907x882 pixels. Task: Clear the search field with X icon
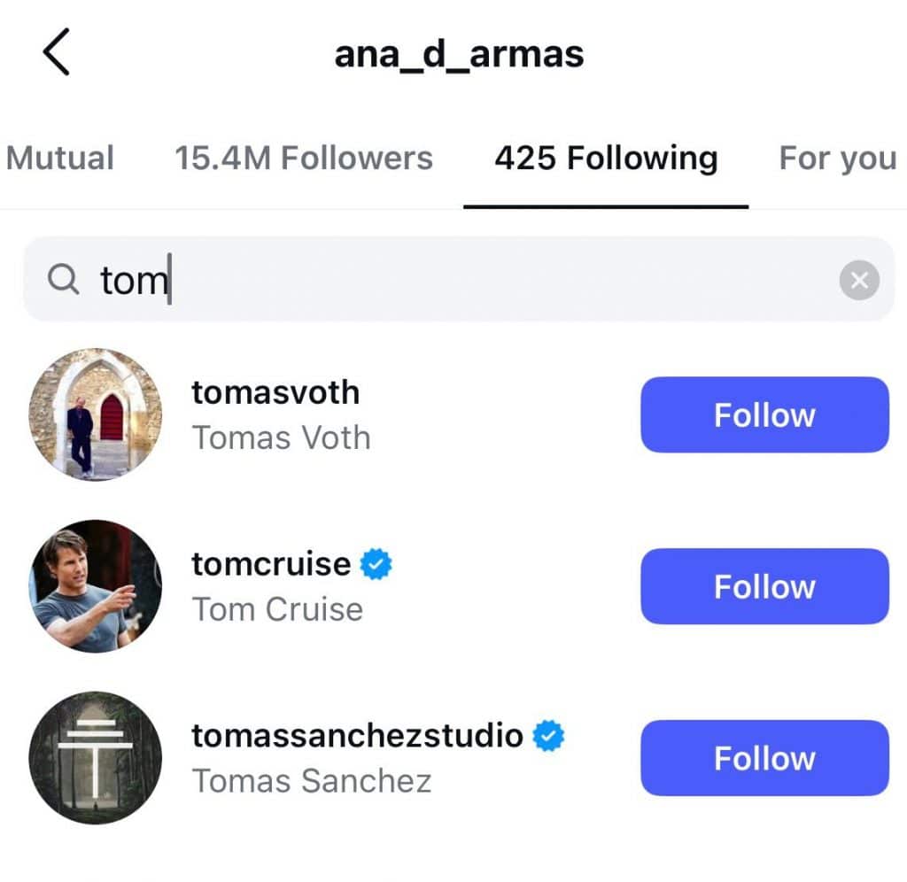point(858,281)
